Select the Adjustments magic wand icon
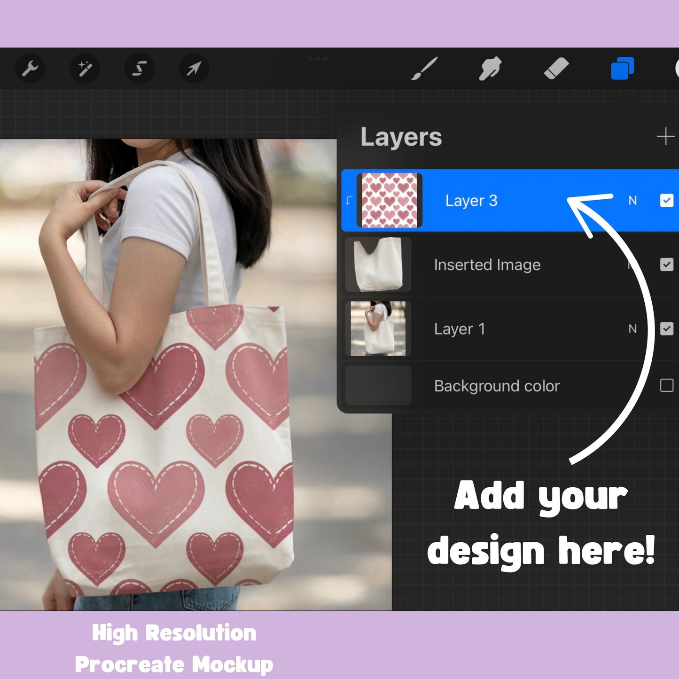Screen dimensions: 679x679 coord(85,69)
